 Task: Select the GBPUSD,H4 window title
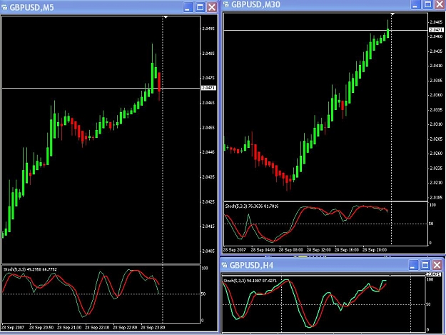pyautogui.click(x=251, y=265)
